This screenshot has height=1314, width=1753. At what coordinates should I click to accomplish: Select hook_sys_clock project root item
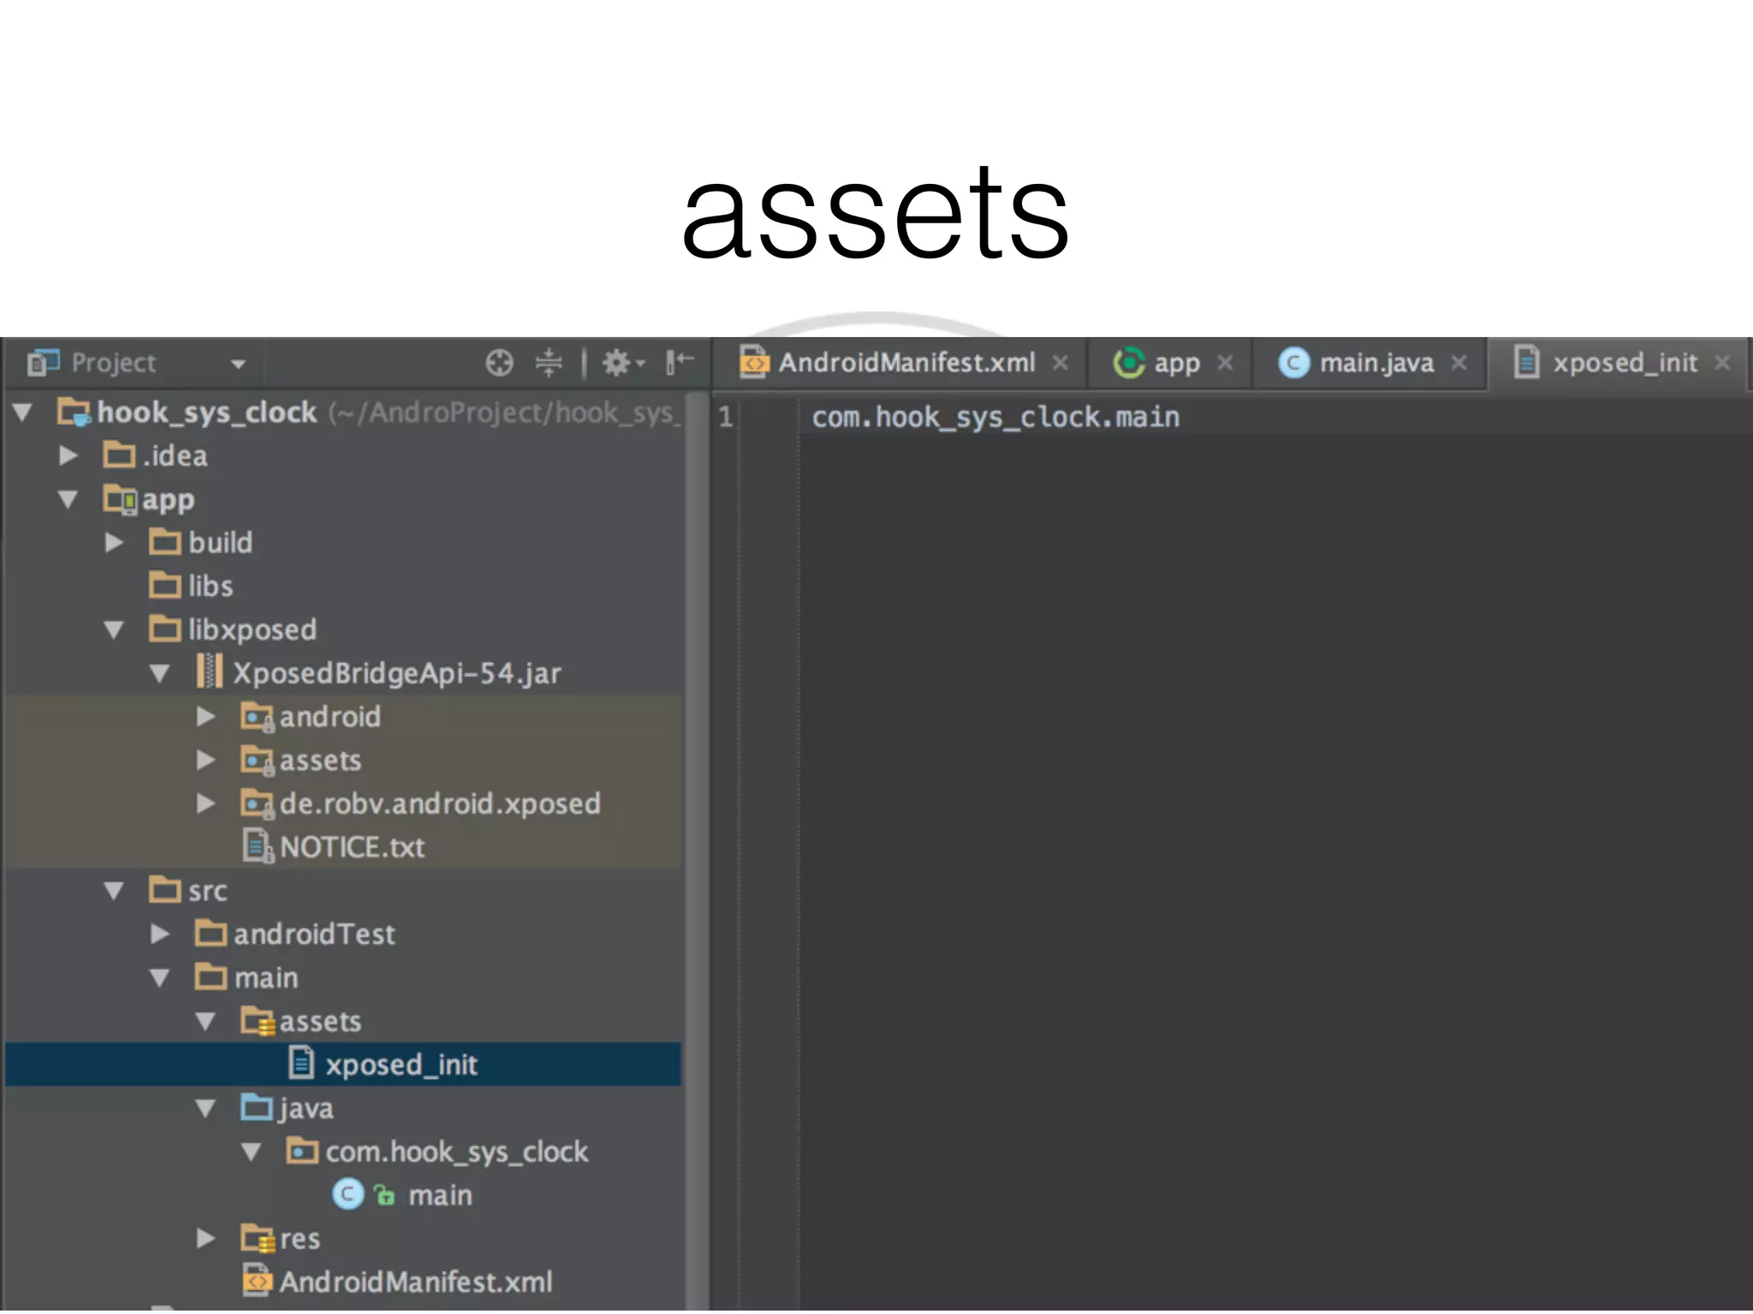point(206,412)
